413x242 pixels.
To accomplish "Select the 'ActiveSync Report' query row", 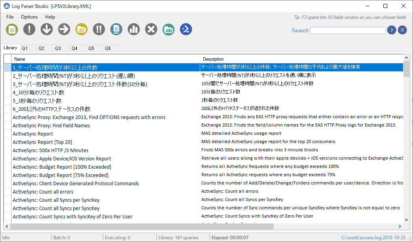I will tap(203, 134).
